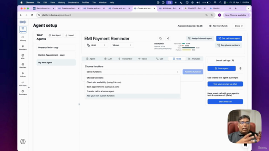Screen dimensions: 269x151
Task: Switch to the Voice tab
Action: [142, 59]
